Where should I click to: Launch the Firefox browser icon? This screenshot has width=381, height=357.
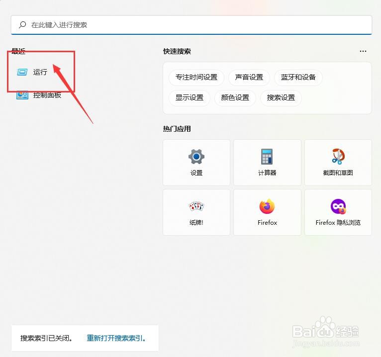pos(267,206)
